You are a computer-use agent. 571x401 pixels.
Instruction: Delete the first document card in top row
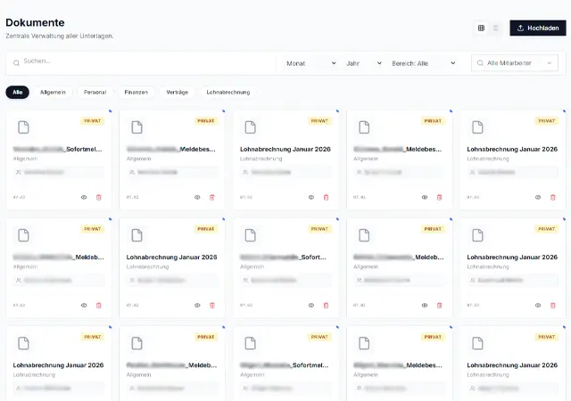(99, 197)
